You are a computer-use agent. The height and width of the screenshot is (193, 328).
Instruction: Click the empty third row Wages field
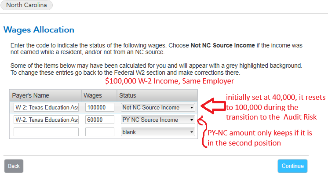pos(100,132)
